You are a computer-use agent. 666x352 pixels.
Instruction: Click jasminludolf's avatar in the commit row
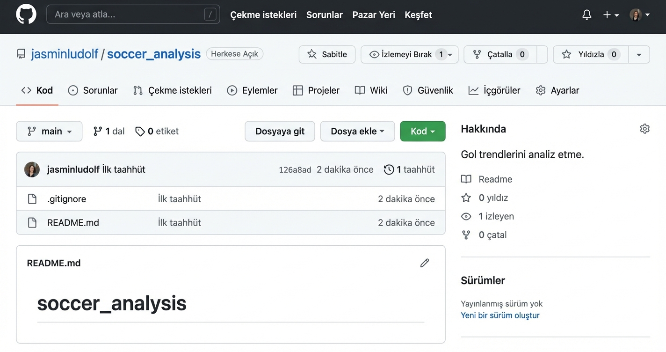coord(32,169)
